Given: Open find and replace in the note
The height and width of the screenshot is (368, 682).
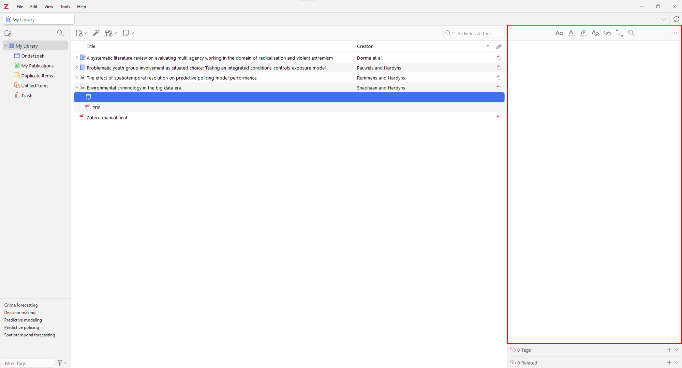Looking at the screenshot, I should pyautogui.click(x=632, y=33).
